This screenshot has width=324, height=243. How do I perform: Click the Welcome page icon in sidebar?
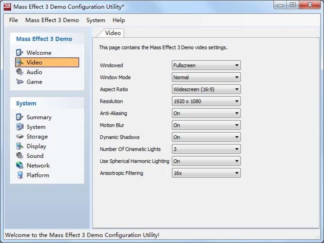coord(20,53)
